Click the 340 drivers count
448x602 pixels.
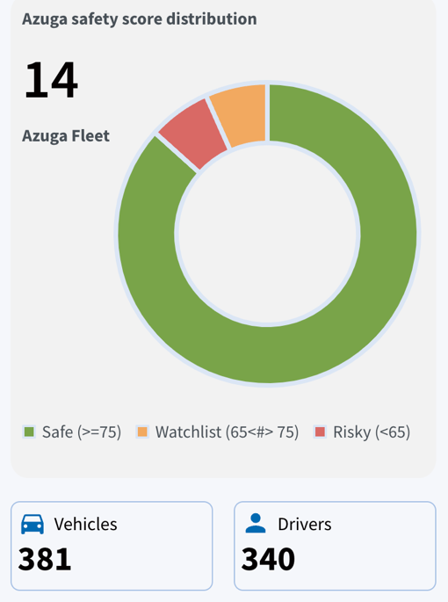click(268, 560)
